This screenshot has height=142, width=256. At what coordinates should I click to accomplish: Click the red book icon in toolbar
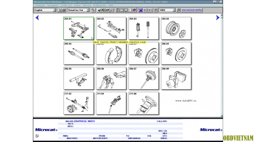click(134, 10)
